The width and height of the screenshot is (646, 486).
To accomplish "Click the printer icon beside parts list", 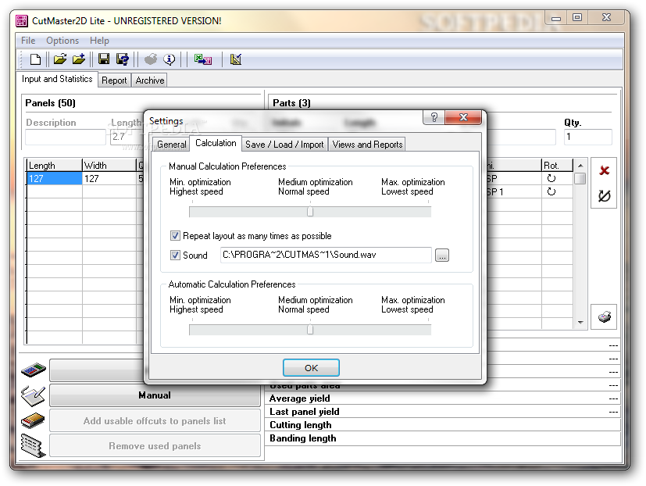I will (x=604, y=317).
